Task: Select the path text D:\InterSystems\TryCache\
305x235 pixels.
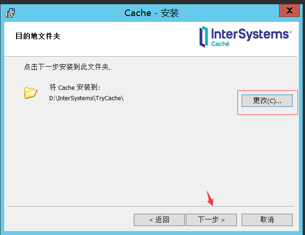Action: coord(87,98)
